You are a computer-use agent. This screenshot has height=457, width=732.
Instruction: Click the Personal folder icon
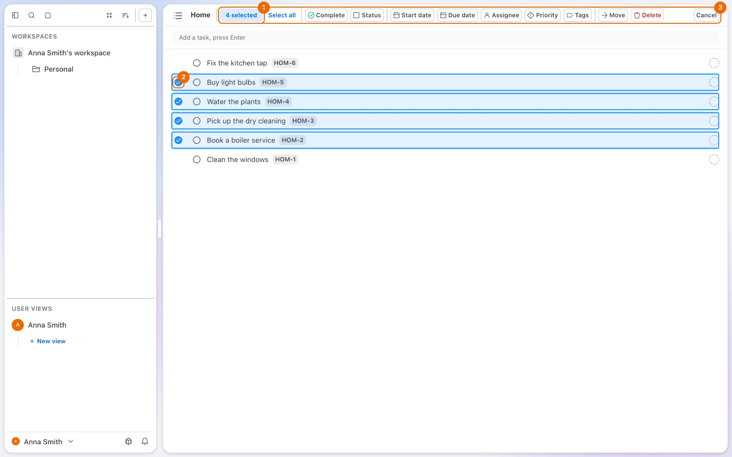36,69
